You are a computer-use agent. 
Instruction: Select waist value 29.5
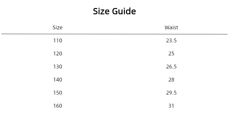pos(171,93)
